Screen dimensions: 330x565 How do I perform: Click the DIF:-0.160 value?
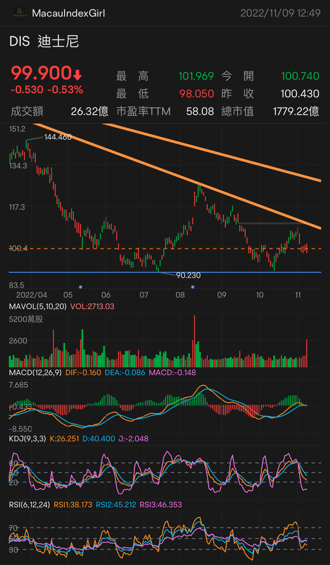(83, 372)
